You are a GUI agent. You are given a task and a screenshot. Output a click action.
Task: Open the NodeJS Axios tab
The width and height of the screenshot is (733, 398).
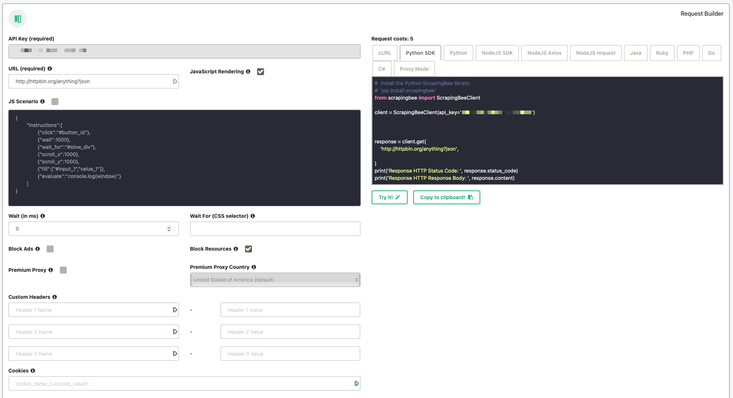pyautogui.click(x=544, y=53)
